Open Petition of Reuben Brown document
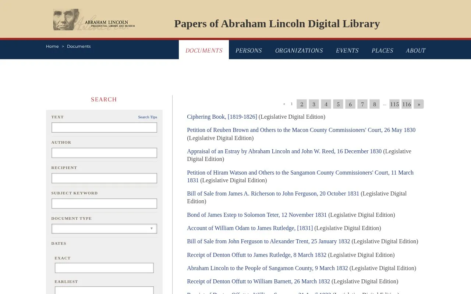 click(301, 130)
